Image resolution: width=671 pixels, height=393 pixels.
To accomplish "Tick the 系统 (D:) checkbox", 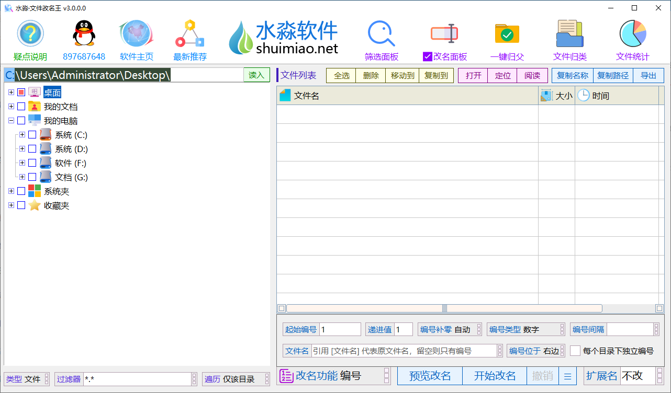I will [32, 149].
